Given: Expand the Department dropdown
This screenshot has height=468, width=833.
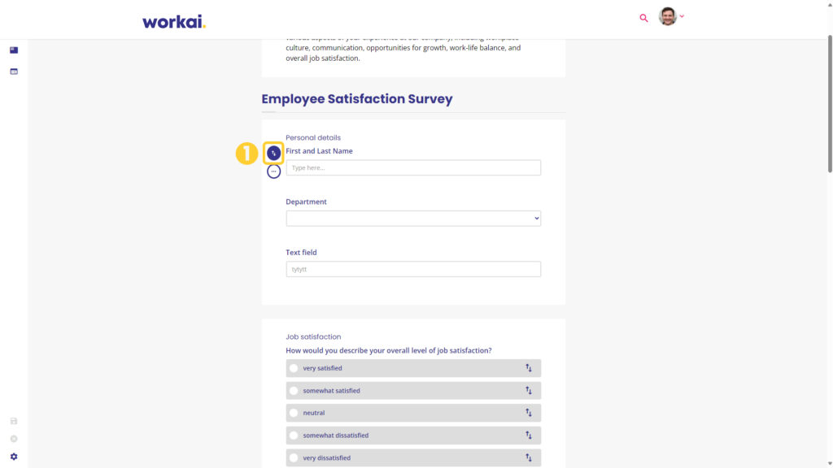Looking at the screenshot, I should coord(413,219).
